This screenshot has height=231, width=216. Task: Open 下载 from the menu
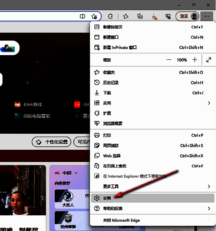(x=153, y=93)
